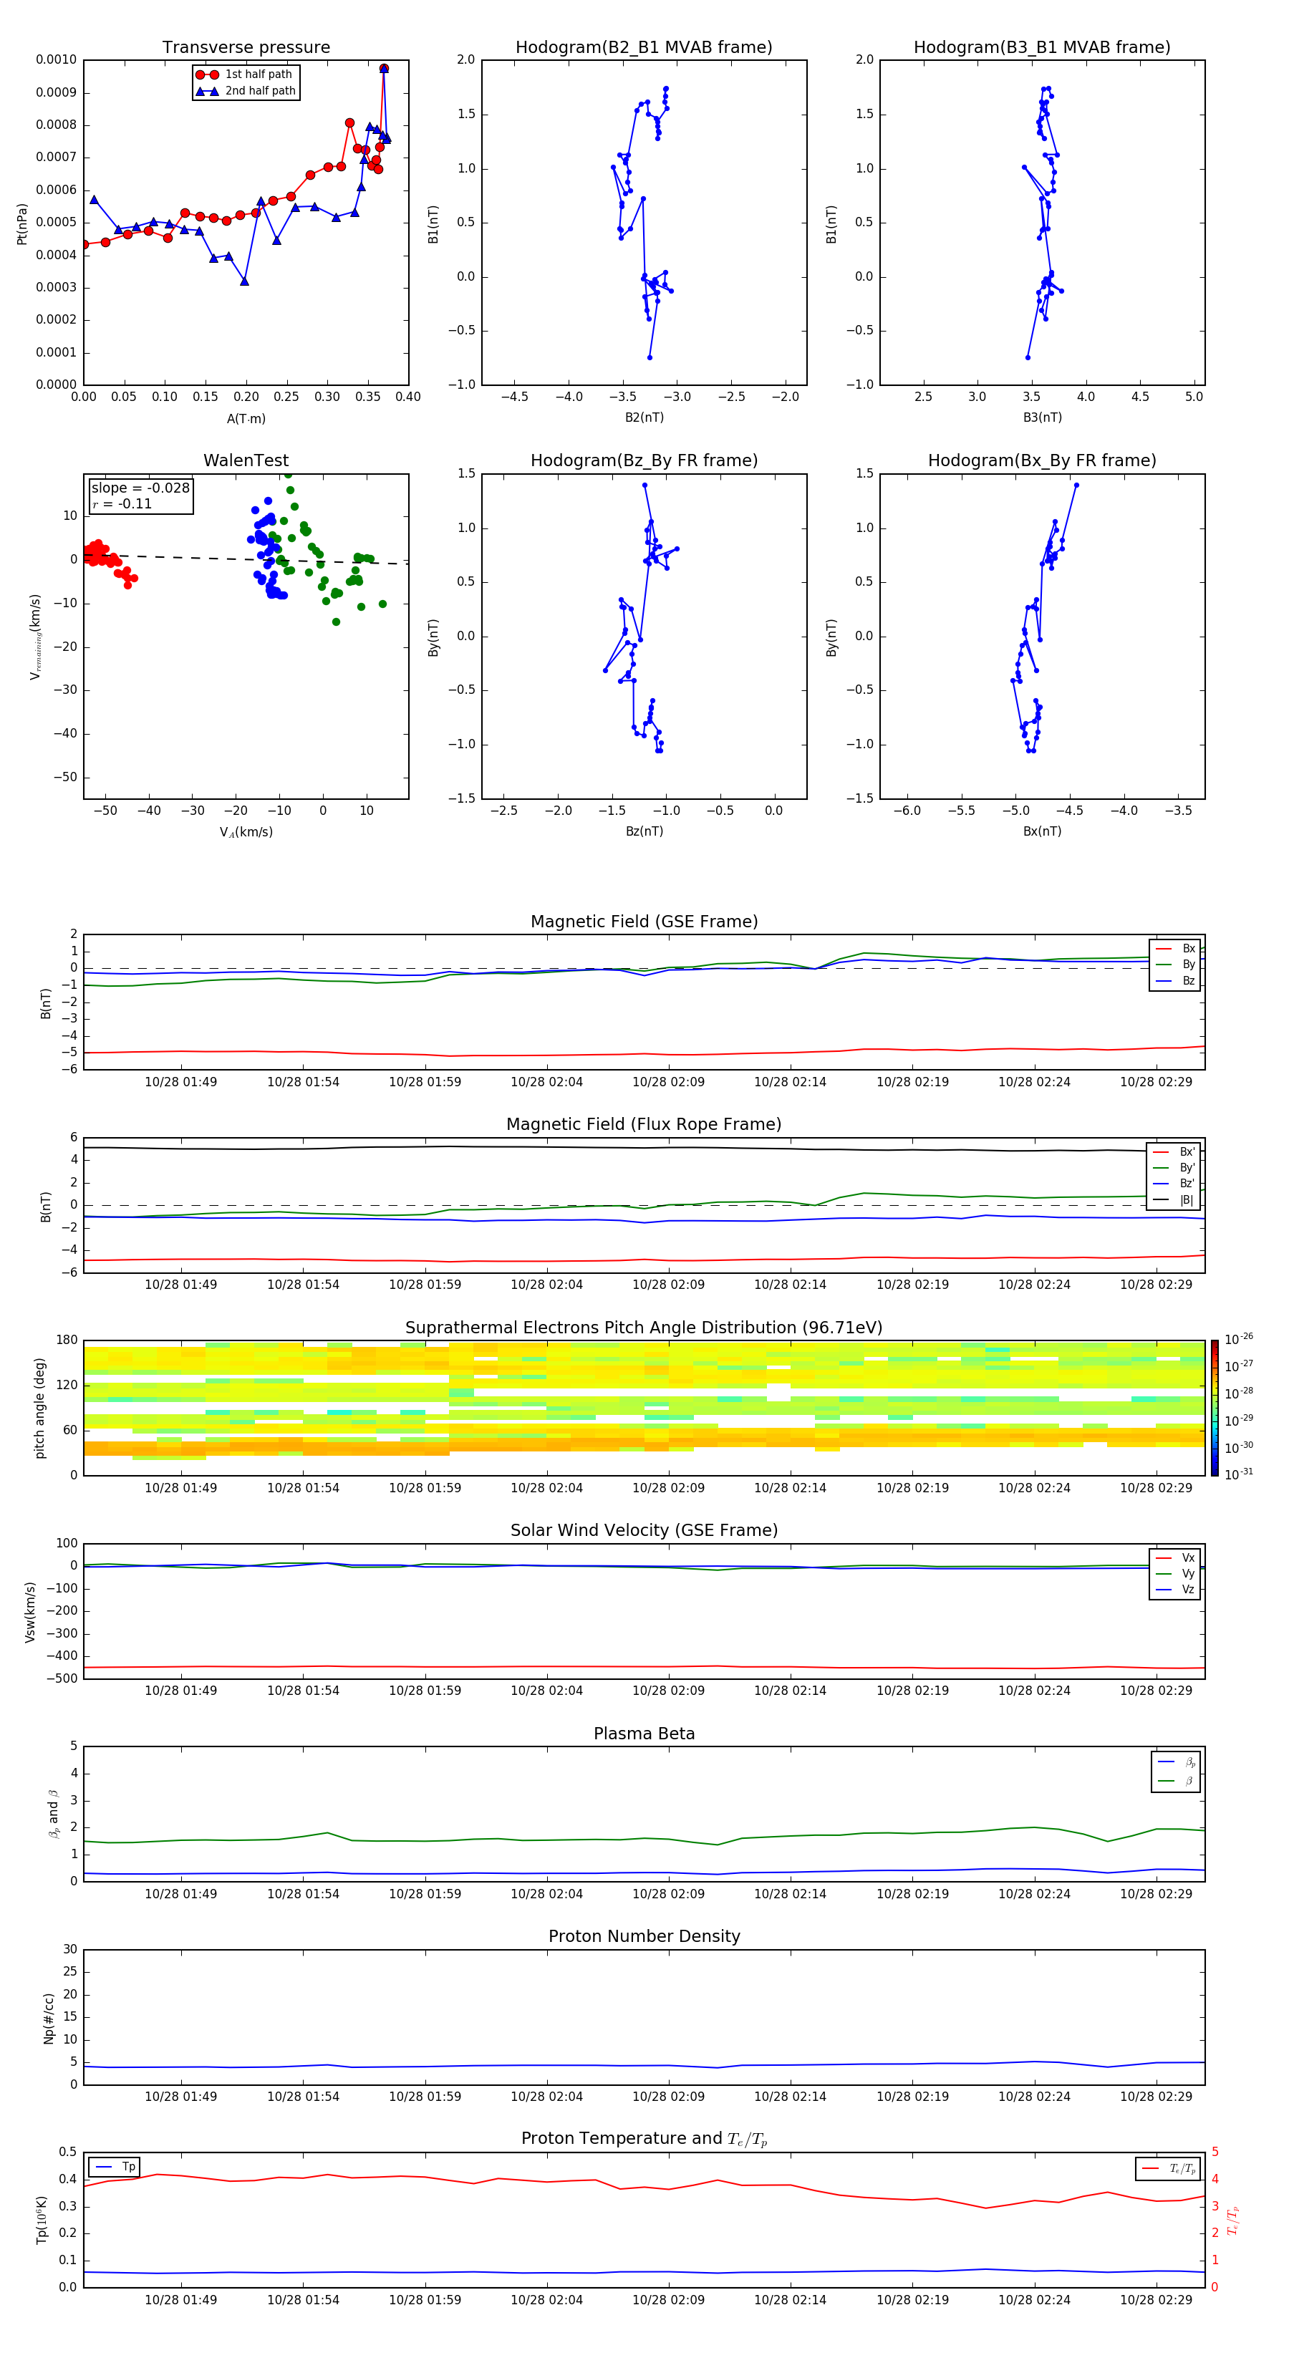The height and width of the screenshot is (2363, 1289).
Task: Click 'Bz(nT)' x-axis label
Action: point(644,831)
